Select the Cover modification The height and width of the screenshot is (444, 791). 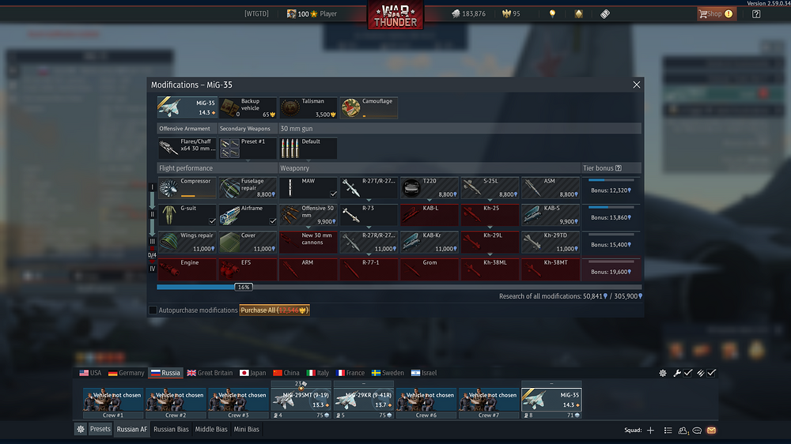pos(248,242)
